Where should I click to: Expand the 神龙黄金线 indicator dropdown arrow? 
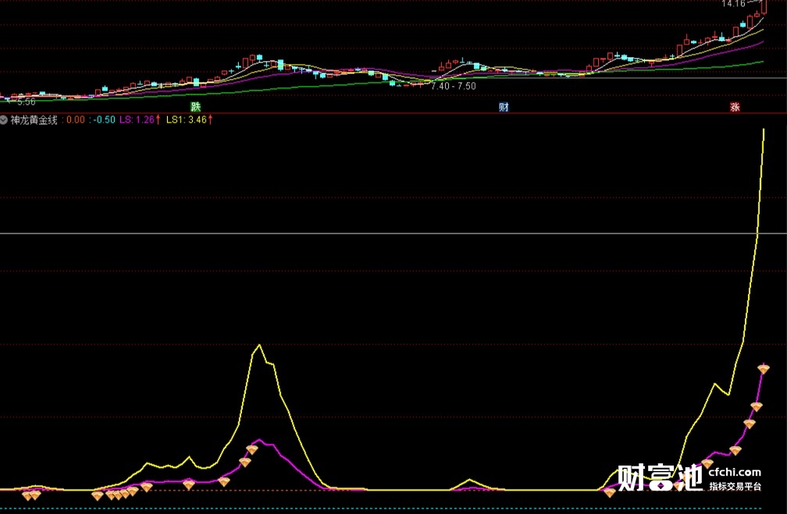point(5,120)
